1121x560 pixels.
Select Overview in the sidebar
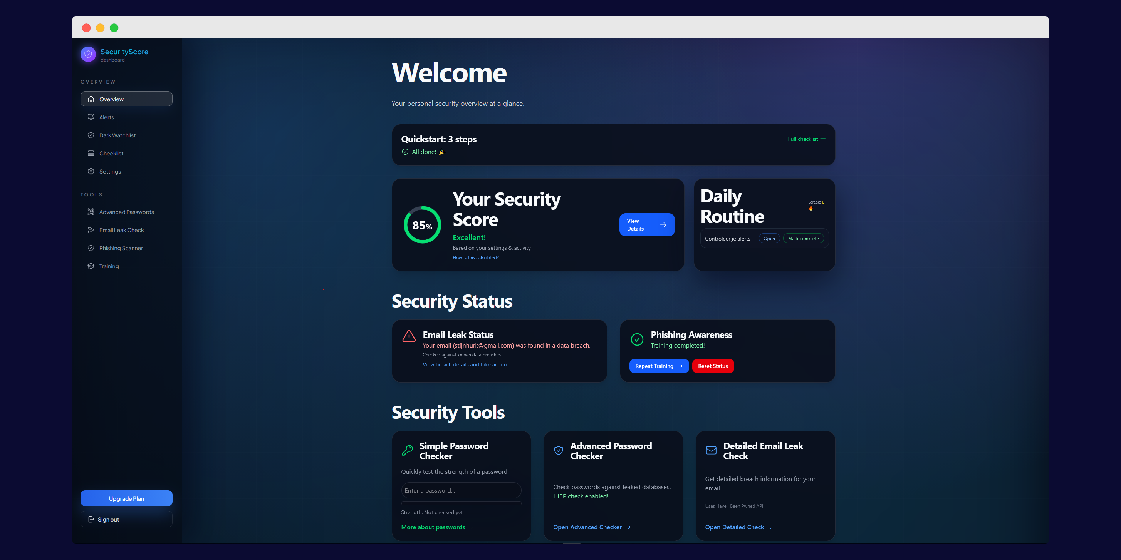tap(126, 99)
